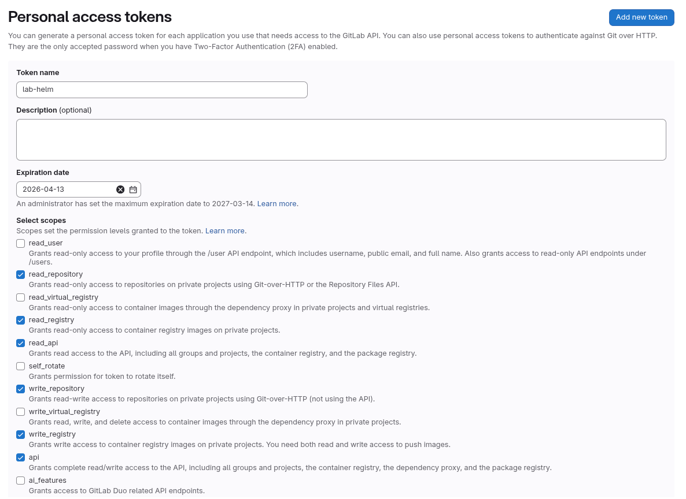This screenshot has height=499, width=686.
Task: Enable the self_rotate scope
Action: 20,366
